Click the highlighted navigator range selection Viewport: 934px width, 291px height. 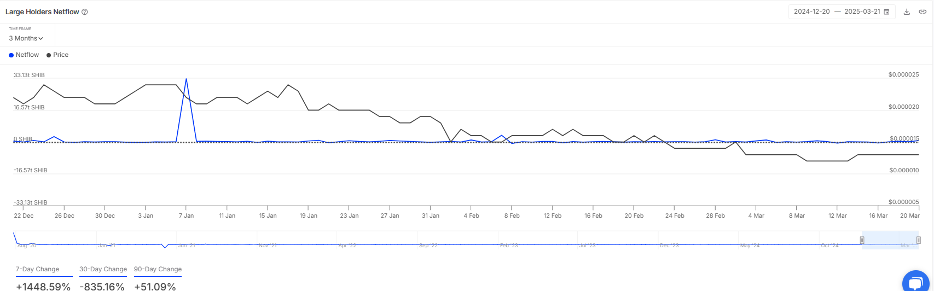(x=890, y=240)
